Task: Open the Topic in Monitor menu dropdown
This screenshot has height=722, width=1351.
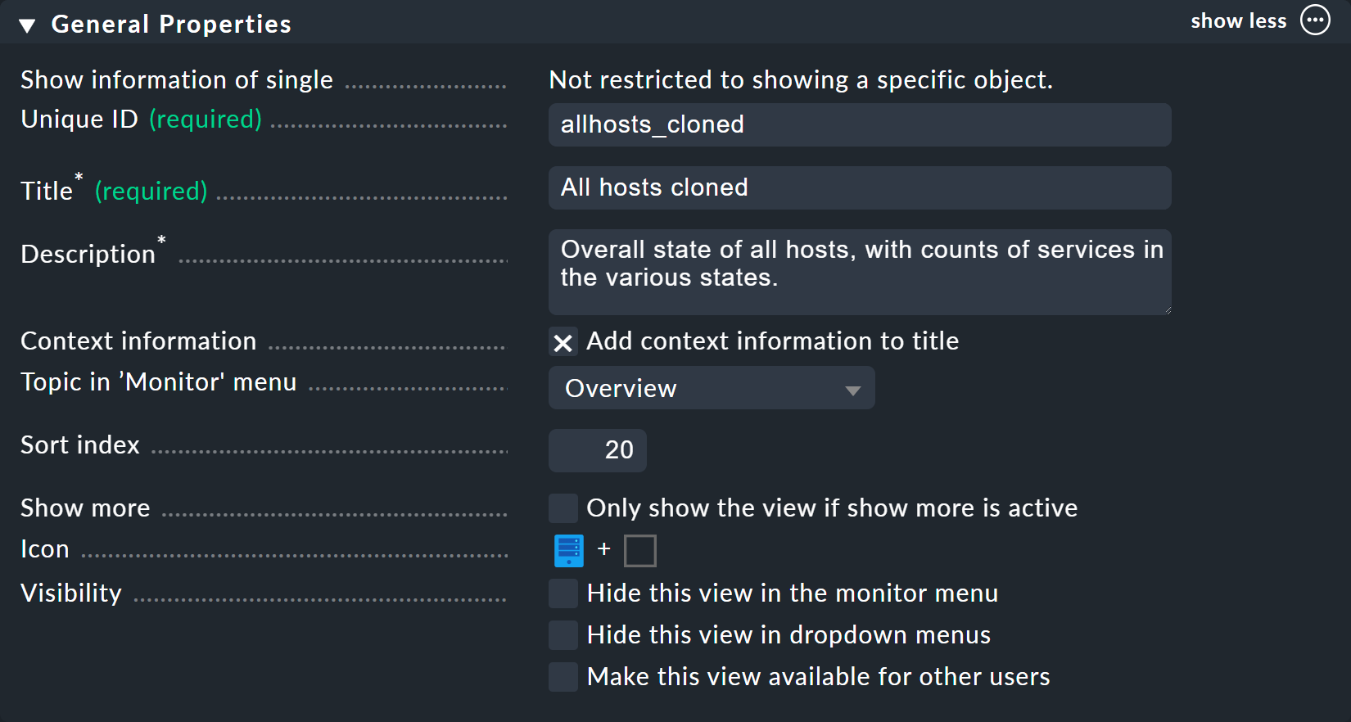Action: [x=711, y=388]
